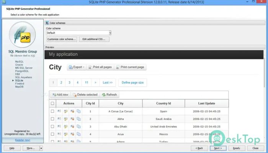Screen dimensions: 268x153
Task: Click the 'United Arab Emirates' cell
Action: [163, 127]
